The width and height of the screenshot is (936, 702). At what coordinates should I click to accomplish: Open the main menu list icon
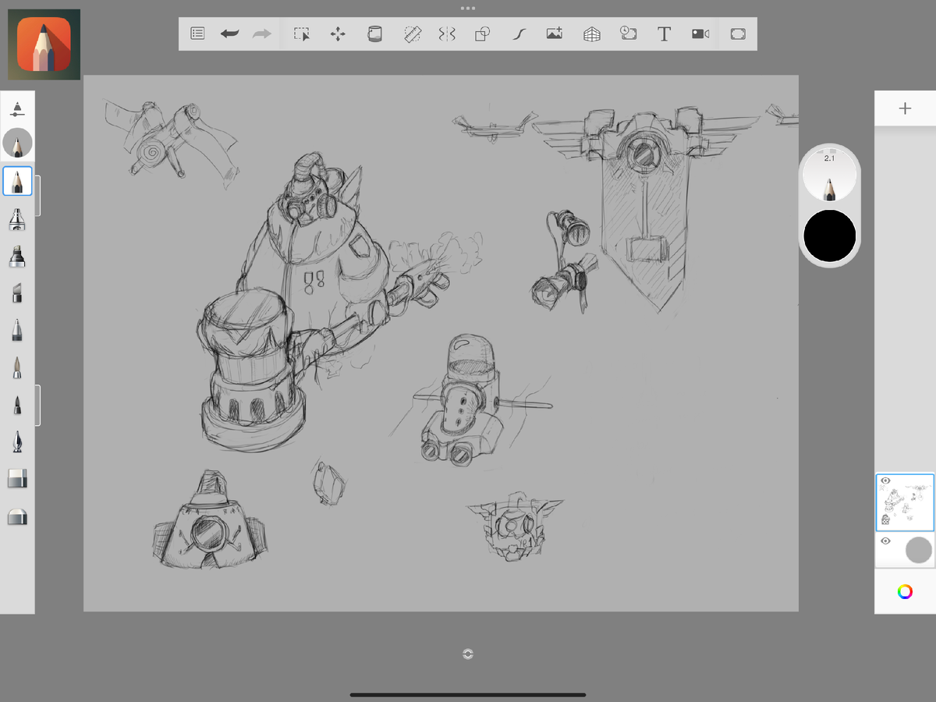198,34
